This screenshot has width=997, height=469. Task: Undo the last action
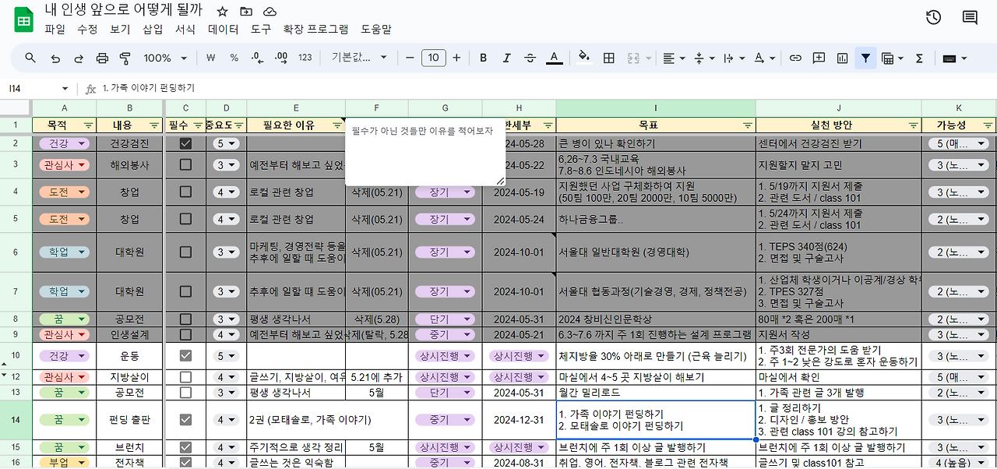(x=55, y=58)
